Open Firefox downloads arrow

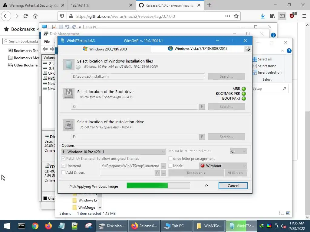262,16
